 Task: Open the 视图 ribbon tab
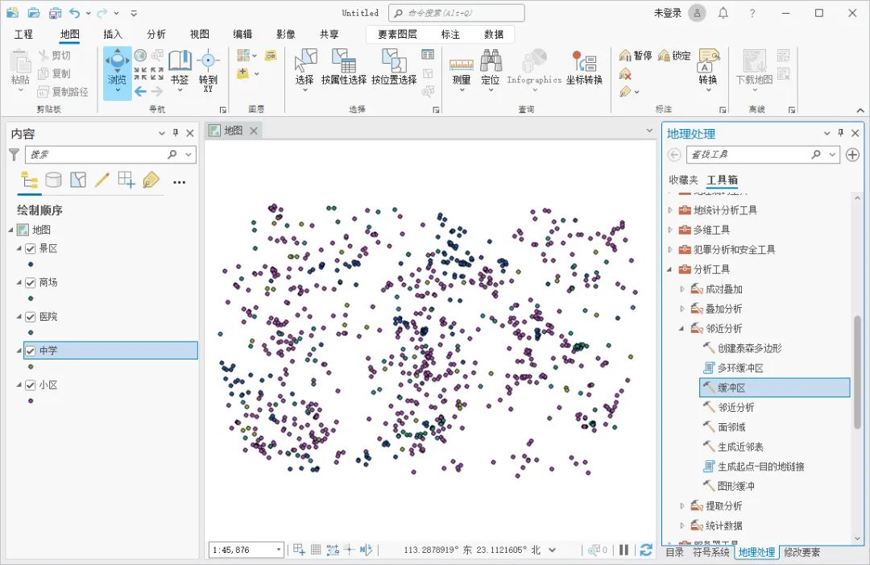199,35
